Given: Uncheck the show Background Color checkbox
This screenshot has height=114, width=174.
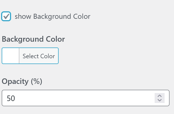Looking at the screenshot, I should 6,17.
